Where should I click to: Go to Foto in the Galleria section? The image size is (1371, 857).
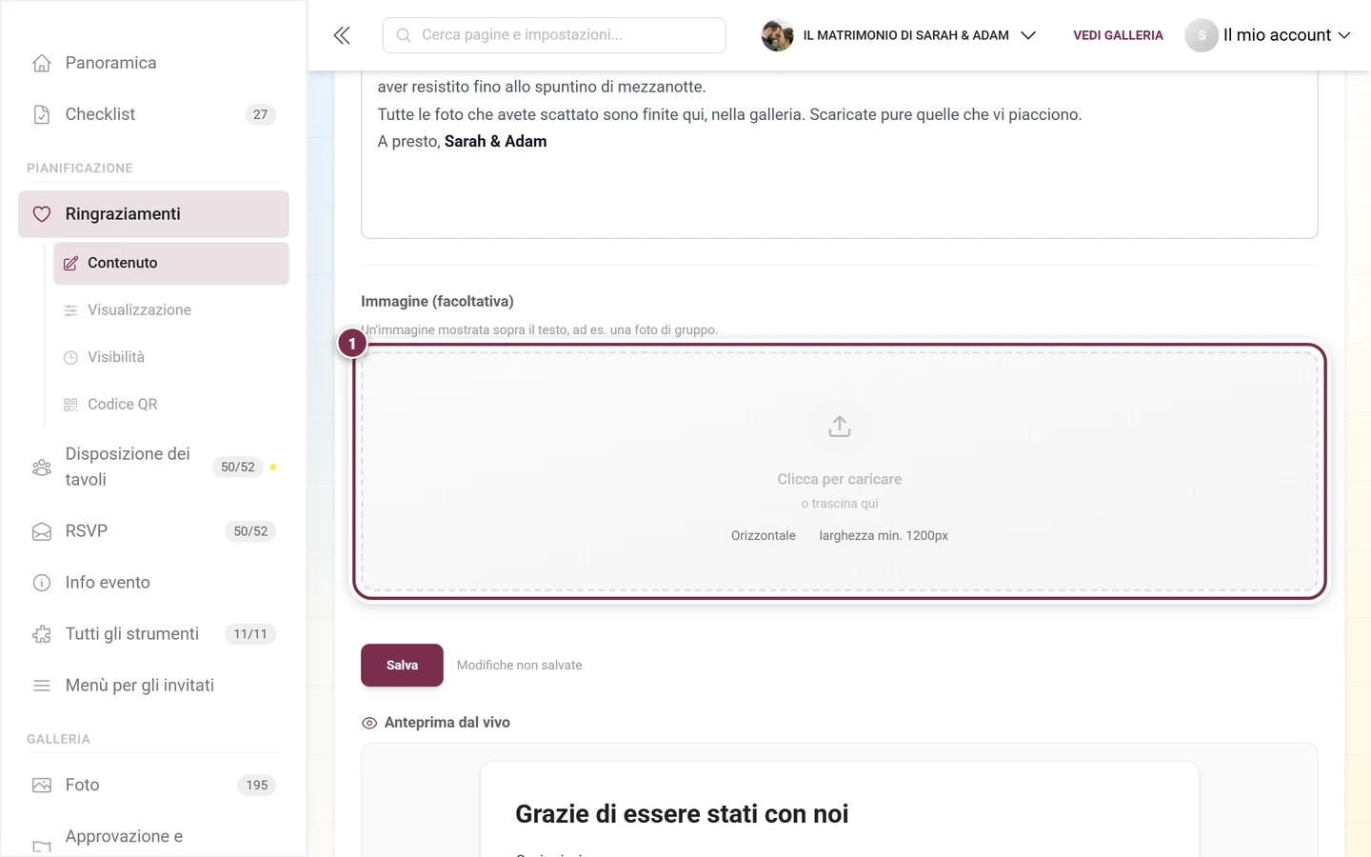tap(153, 786)
